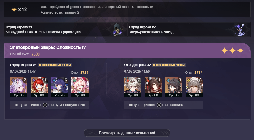Viewport: 254px width, 140px height.
Task: Click the 'Нет пути к отступлению' buff icon
Action: (45, 105)
